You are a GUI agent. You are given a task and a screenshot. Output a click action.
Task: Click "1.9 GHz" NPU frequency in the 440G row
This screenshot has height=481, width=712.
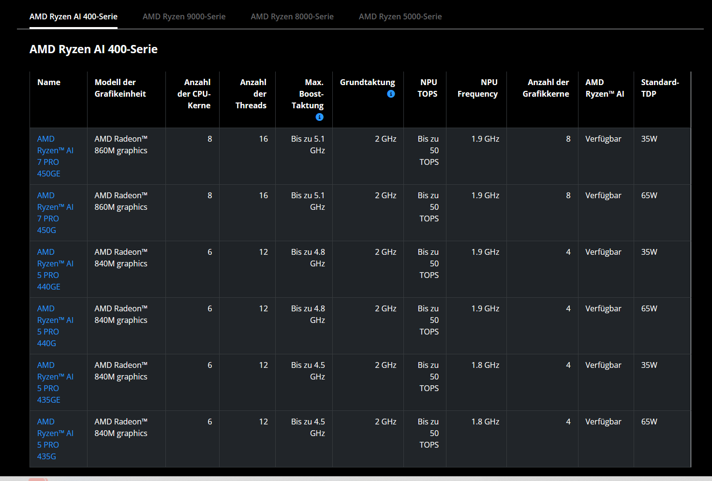486,308
